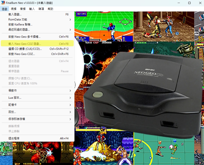Open the 音頻 menu
This screenshot has width=204, height=165.
(x=23, y=9)
